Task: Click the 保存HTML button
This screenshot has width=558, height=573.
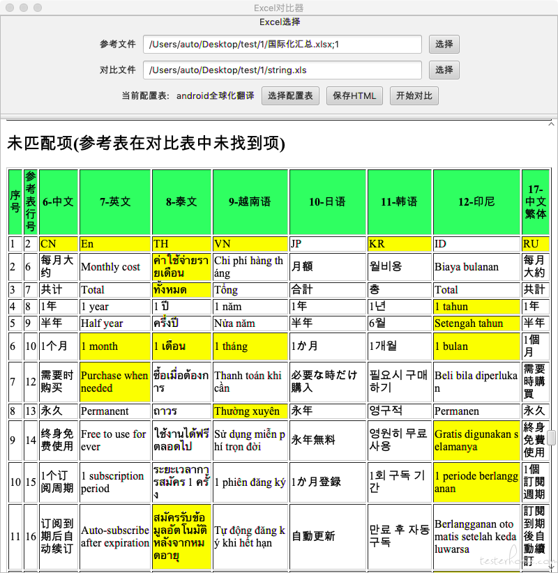Action: tap(354, 95)
